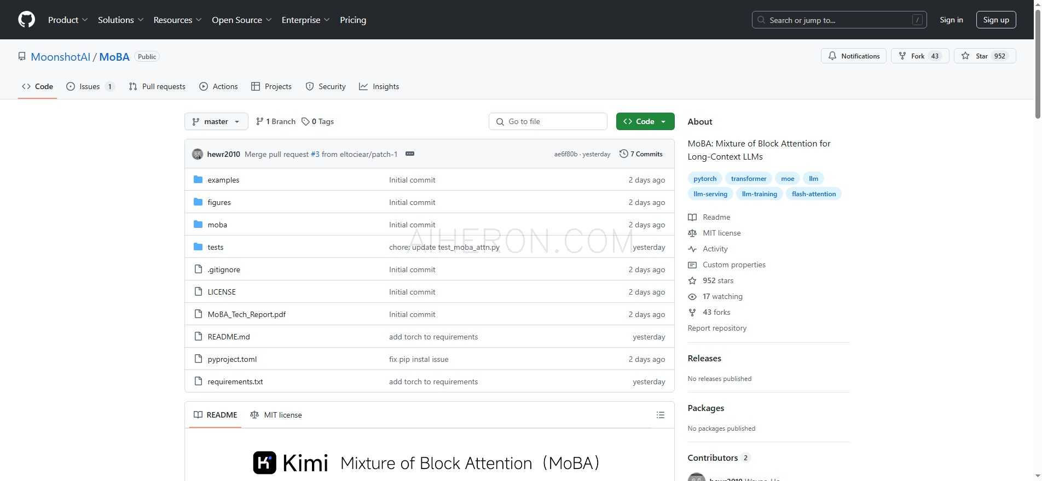Open the Notifications bell button
Screen dimensions: 1042x481
click(853, 56)
